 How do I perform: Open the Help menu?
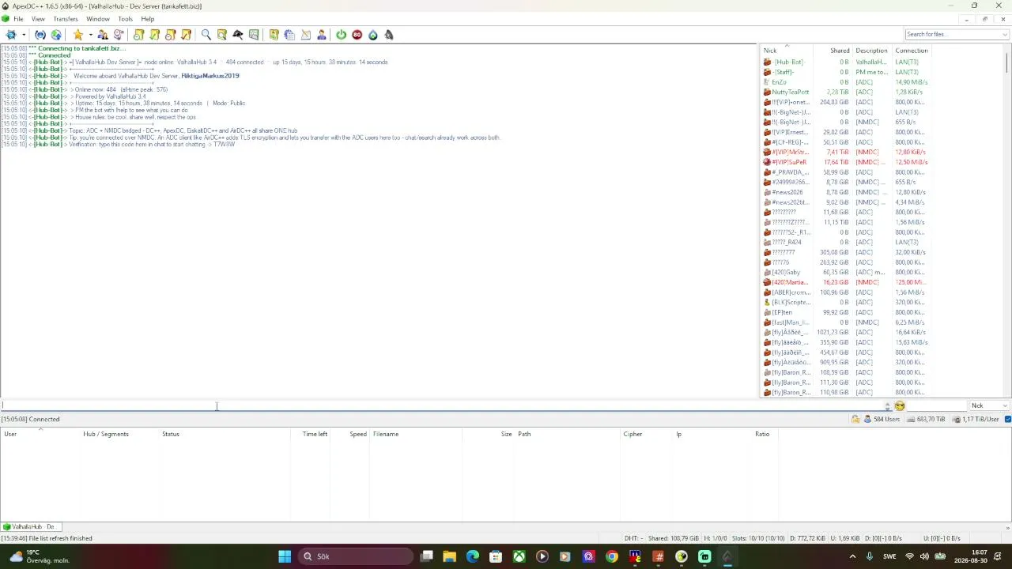point(148,19)
